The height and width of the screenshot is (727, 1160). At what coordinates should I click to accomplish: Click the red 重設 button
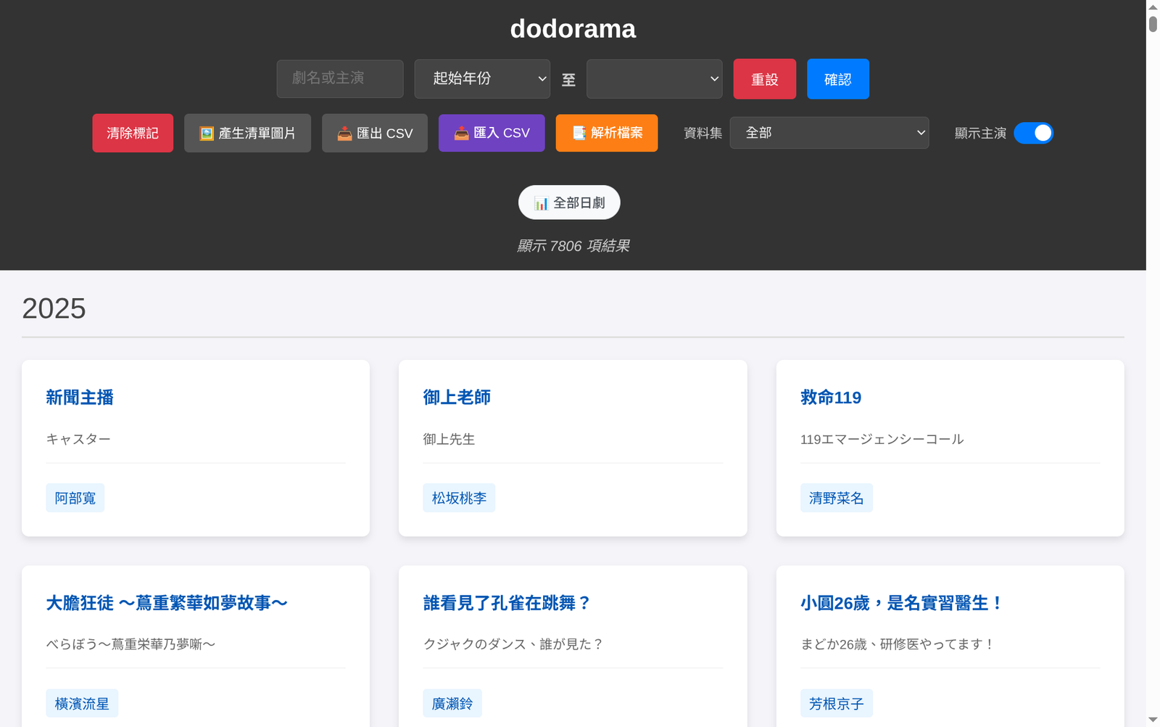point(765,79)
